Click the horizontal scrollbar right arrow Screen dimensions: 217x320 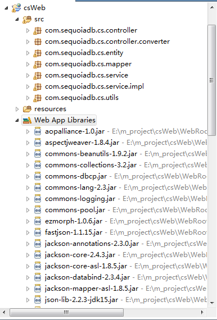(202, 312)
